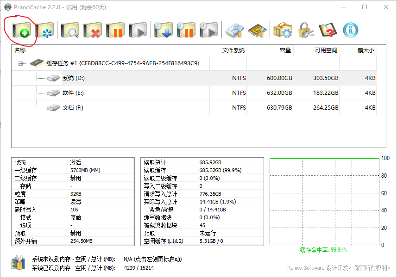
Task: Click the clock icon with orange pause bars
Action: point(186,31)
